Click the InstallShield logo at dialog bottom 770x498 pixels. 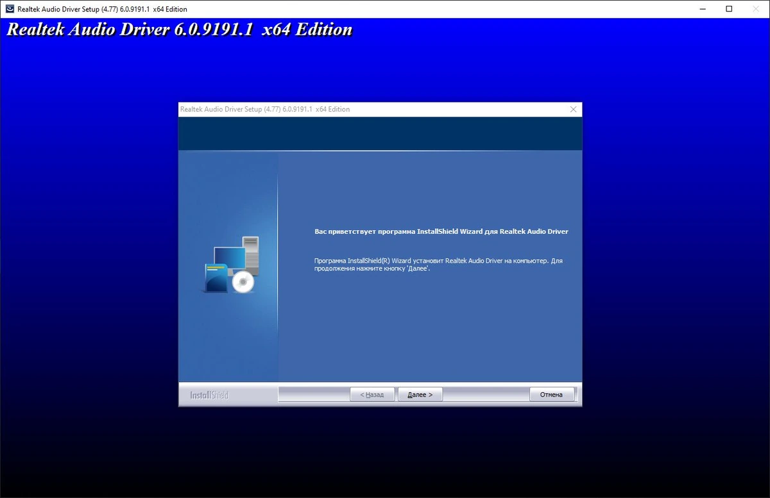(209, 395)
